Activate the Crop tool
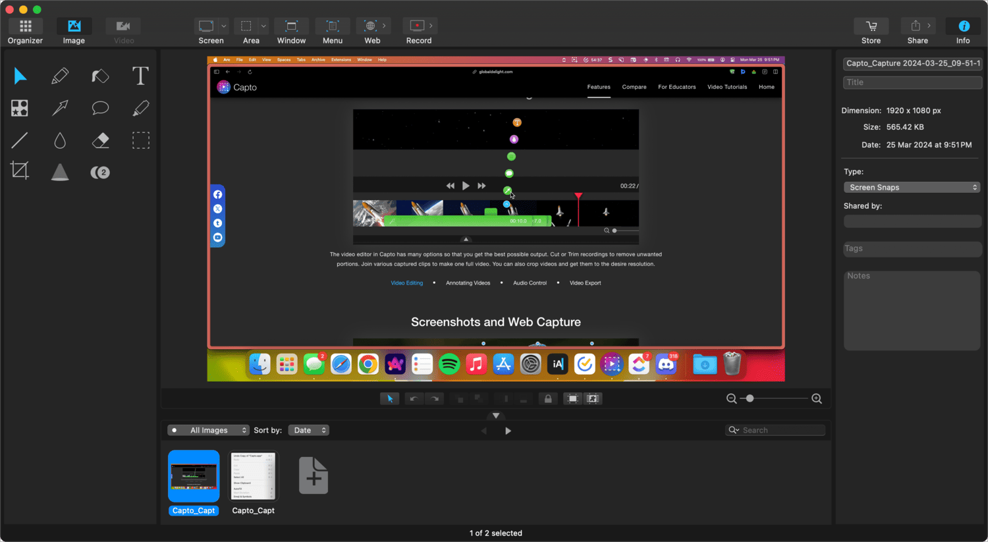Viewport: 988px width, 542px height. 20,170
